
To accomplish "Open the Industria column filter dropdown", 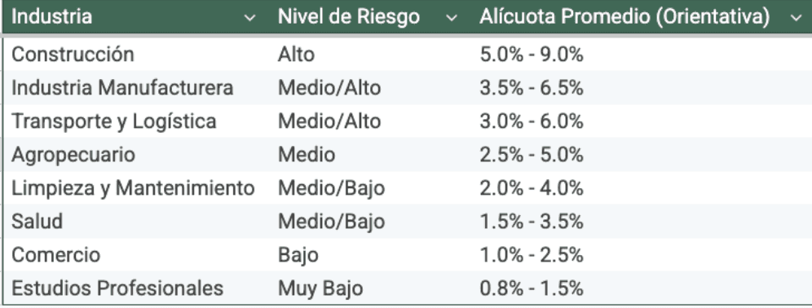I will [x=249, y=18].
